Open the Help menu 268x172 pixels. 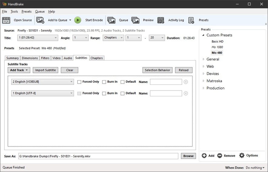(52, 12)
